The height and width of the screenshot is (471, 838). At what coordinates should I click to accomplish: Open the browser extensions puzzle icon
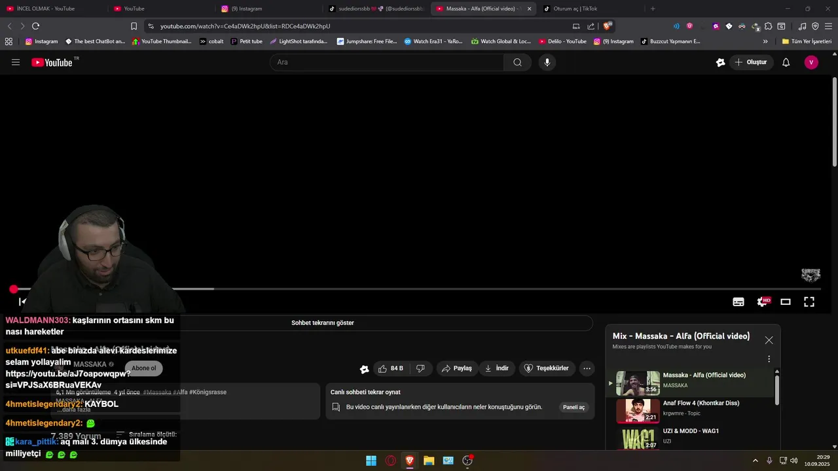769,26
